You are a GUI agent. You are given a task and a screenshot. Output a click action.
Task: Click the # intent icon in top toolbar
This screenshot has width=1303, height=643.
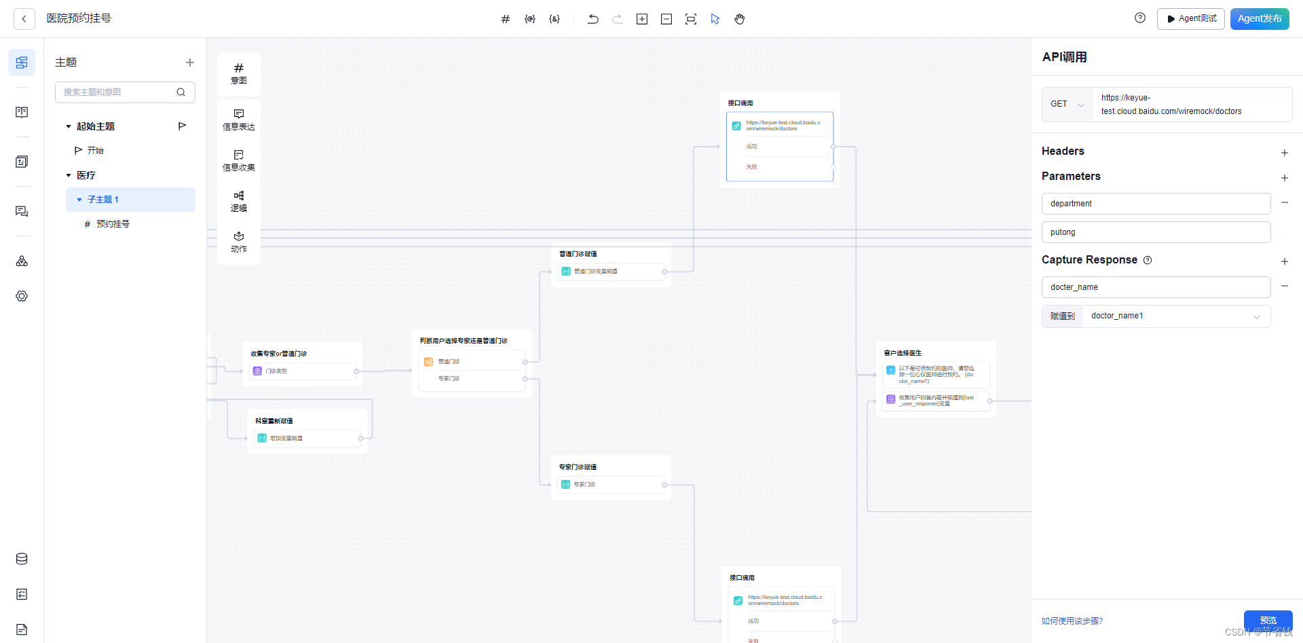pos(506,19)
